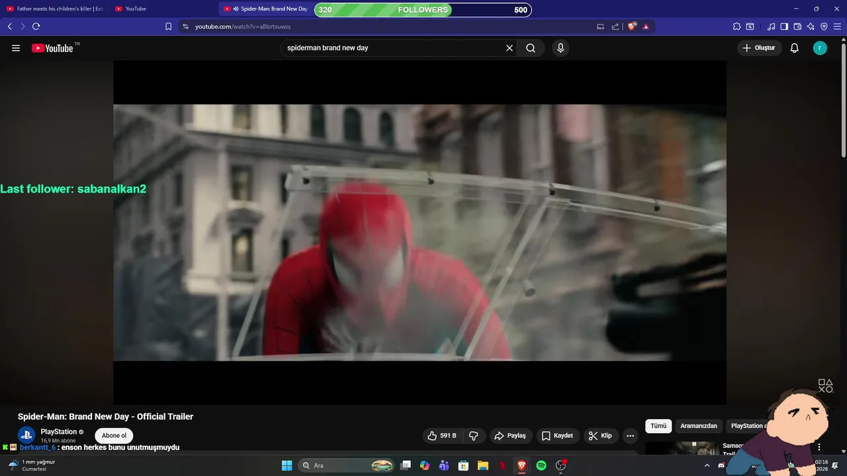Go back with browser back arrow
The image size is (847, 476).
[9, 26]
